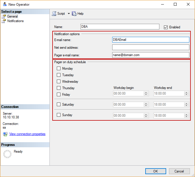Click the New Operator title bar icon
Viewport: 195px width, 177px height.
5,4
